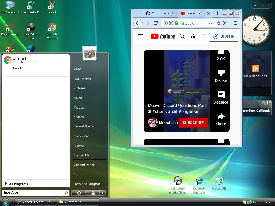The height and width of the screenshot is (206, 275).
Task: Open Connect to from Start menu
Action: point(82,155)
